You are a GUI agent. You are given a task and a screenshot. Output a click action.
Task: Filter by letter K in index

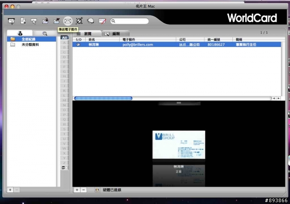(x=64, y=90)
